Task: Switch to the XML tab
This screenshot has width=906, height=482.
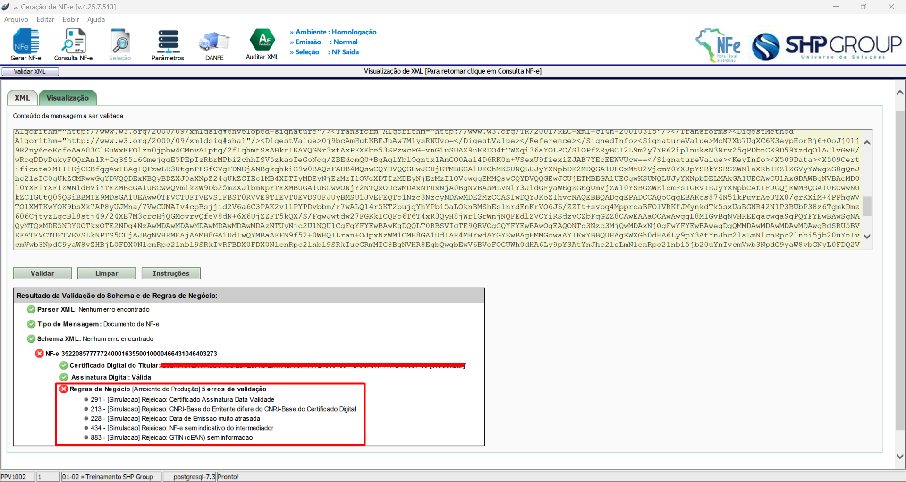Action: coord(22,98)
